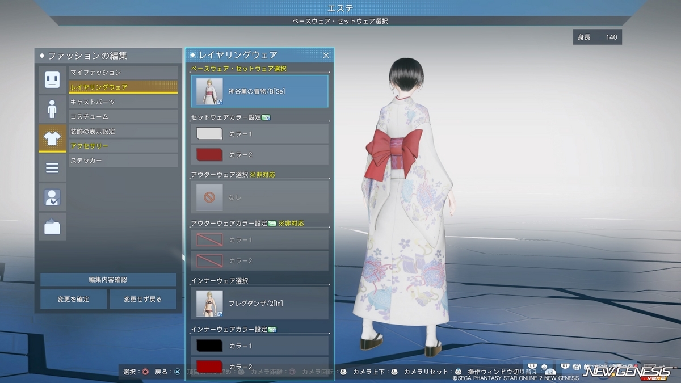Open キャストパーツ menu item
Image resolution: width=681 pixels, height=383 pixels.
[123, 102]
